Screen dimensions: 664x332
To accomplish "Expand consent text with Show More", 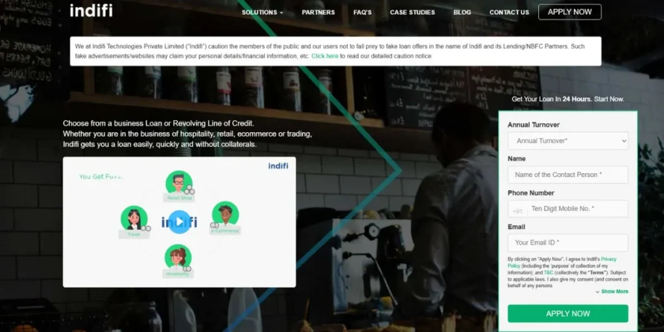I will coord(611,292).
